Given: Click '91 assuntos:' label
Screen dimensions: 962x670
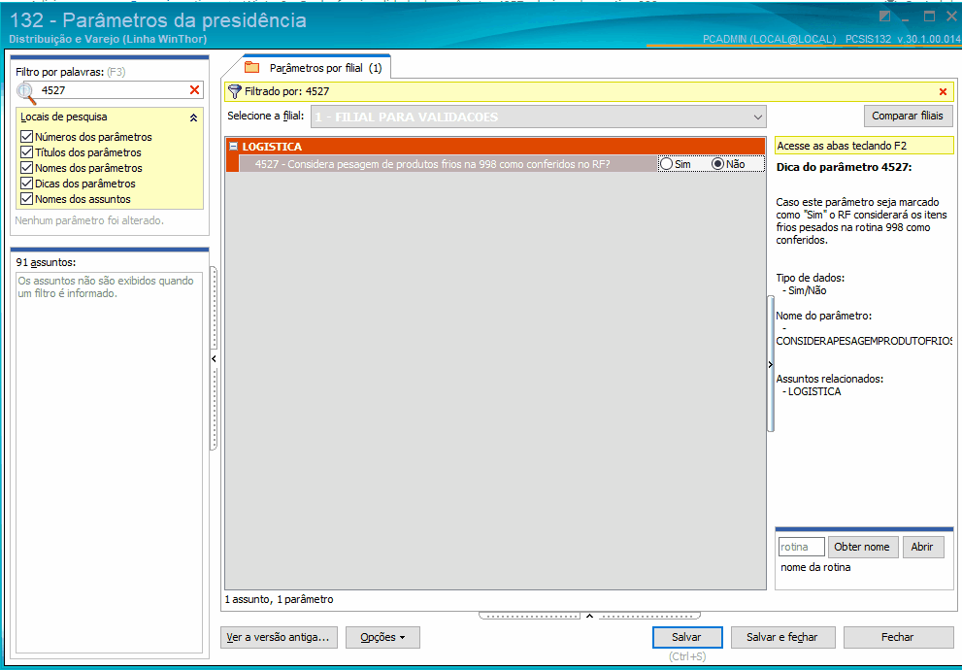Looking at the screenshot, I should tap(46, 262).
